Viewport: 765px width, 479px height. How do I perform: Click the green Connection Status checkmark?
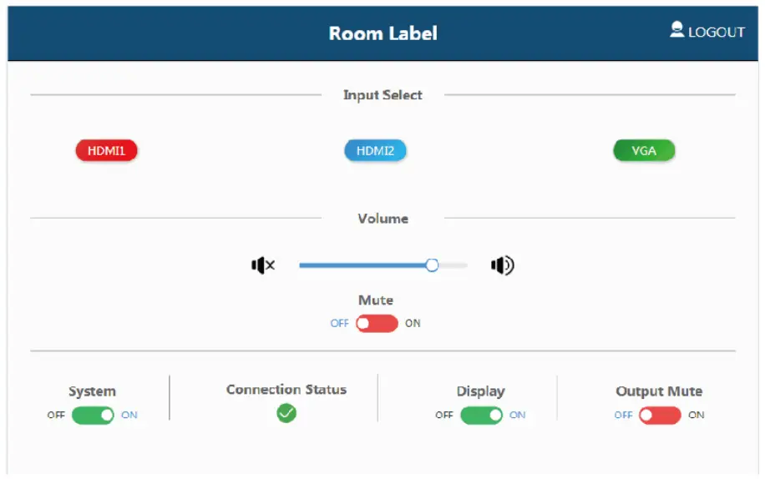click(x=286, y=413)
